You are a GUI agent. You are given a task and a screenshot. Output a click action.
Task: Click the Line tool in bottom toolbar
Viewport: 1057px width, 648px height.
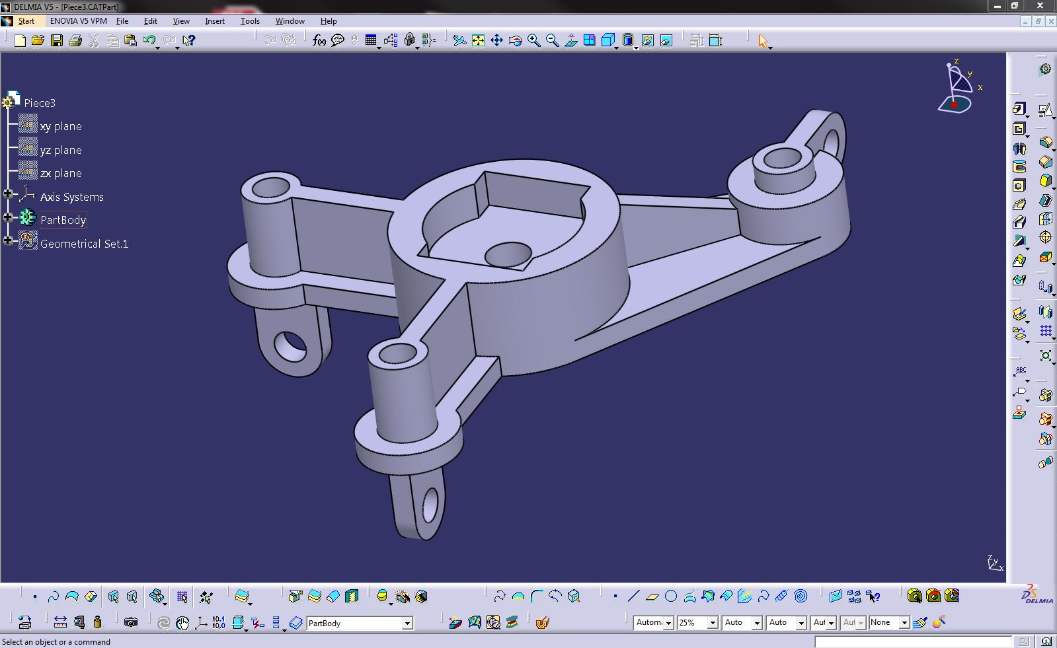pos(634,596)
